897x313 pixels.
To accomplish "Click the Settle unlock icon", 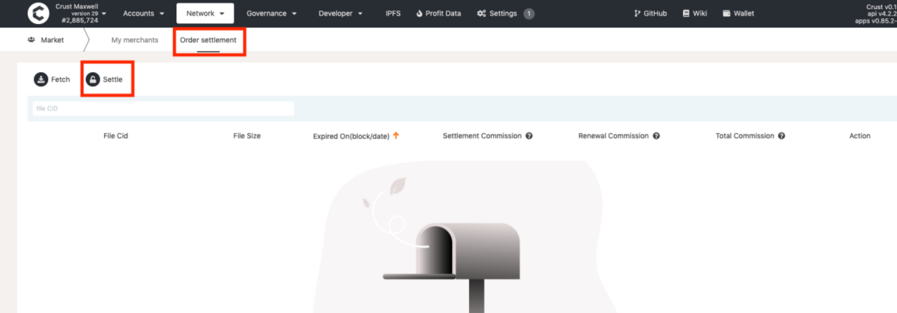I will tap(93, 80).
